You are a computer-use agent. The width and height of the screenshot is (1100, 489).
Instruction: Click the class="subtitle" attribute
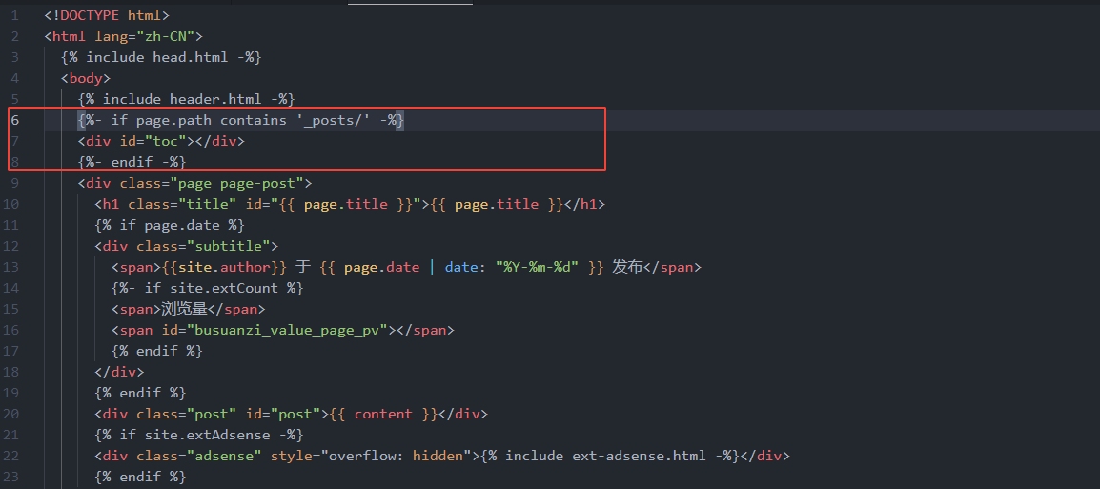click(203, 247)
